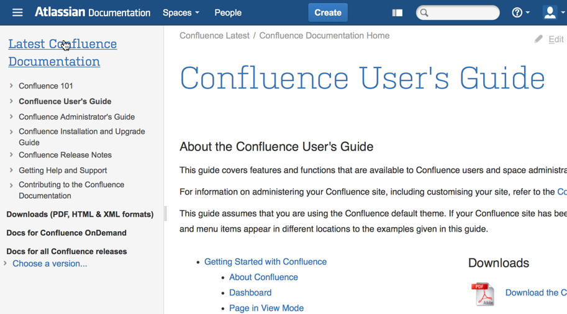Screen dimensions: 567x314
Task: Open the Spaces dropdown menu
Action: click(181, 12)
